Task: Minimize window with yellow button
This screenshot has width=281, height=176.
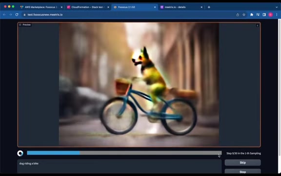Action: tap(9, 6)
